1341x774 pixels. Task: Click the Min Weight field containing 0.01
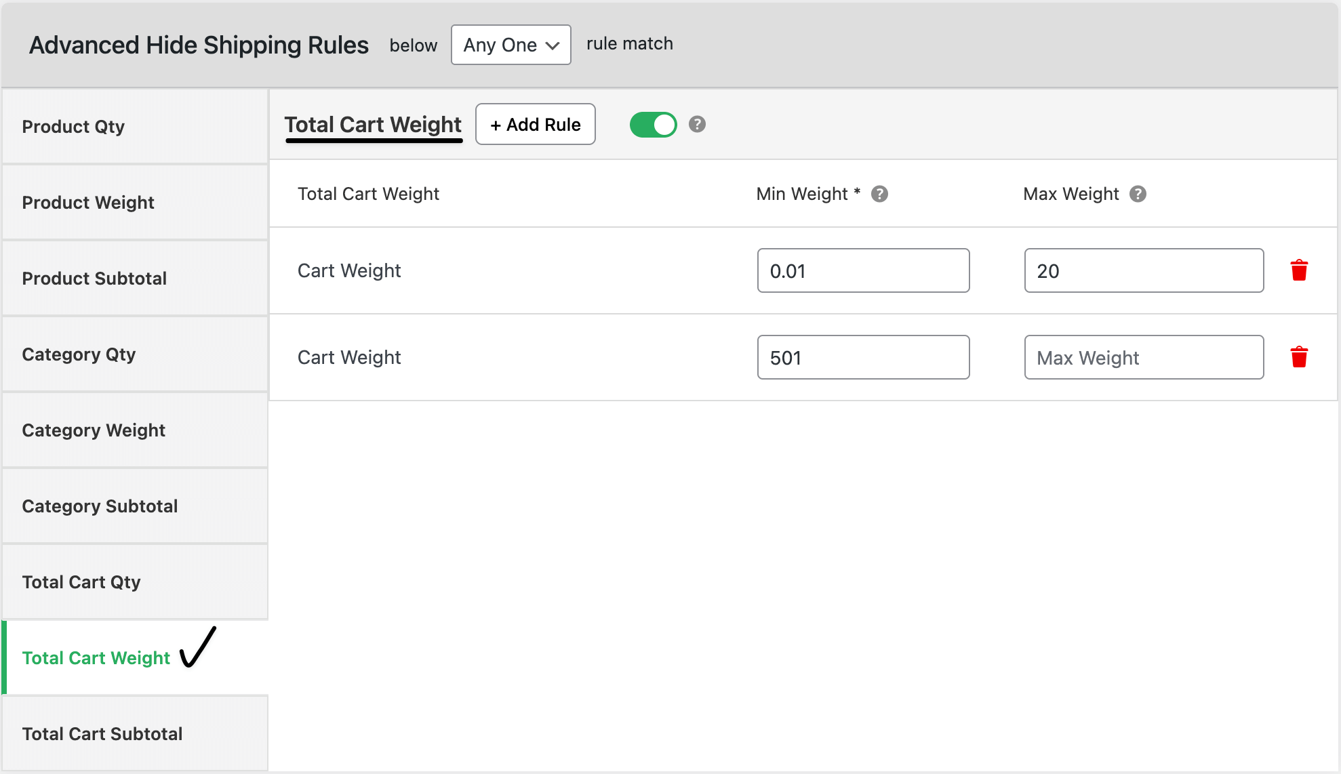pos(863,270)
